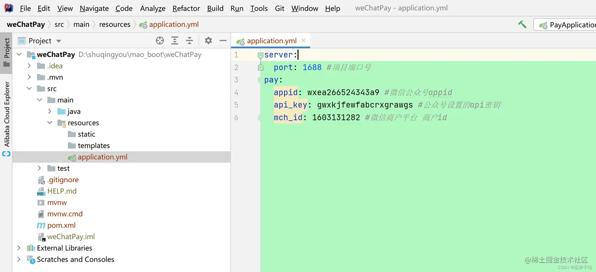
Task: Expand Scratches and Consoles node
Action: pos(19,259)
